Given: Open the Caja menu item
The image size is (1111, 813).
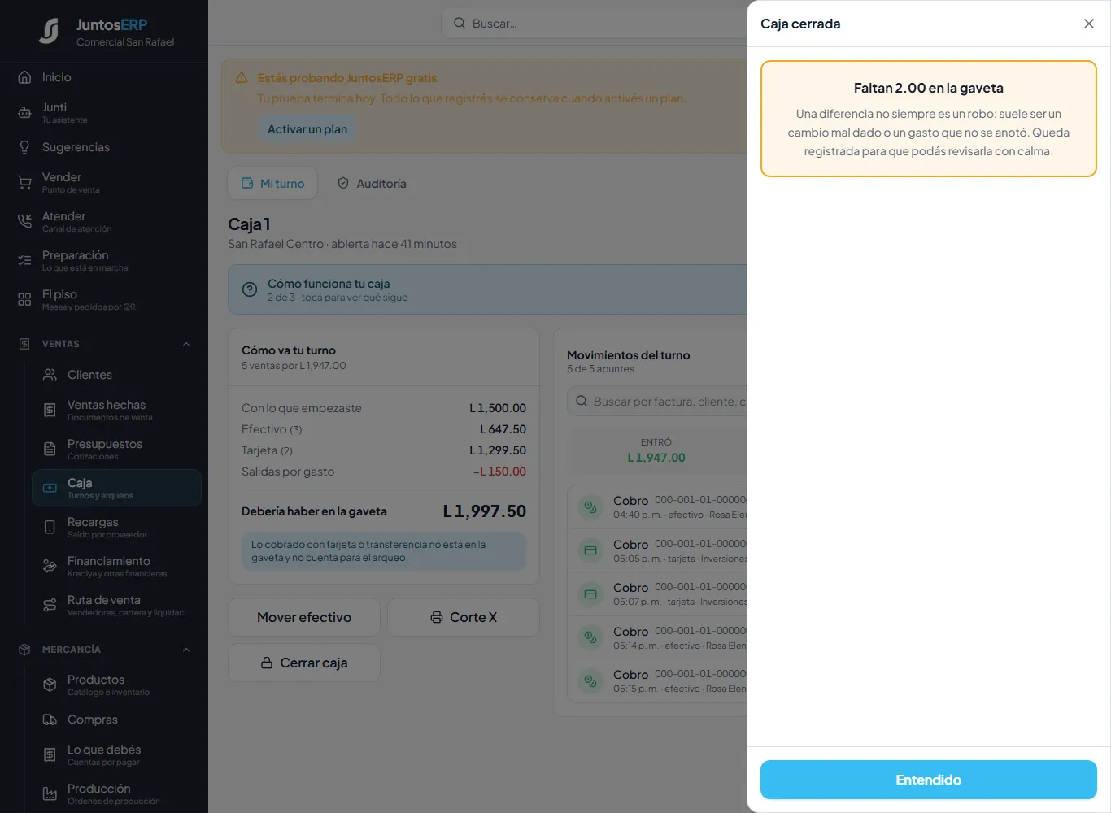Looking at the screenshot, I should point(116,488).
